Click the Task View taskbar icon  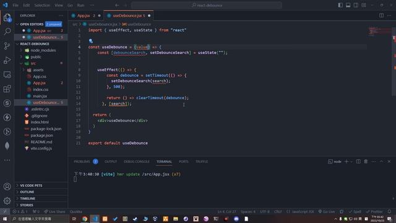(x=74, y=219)
